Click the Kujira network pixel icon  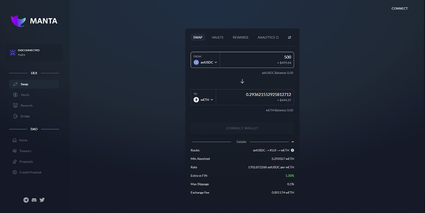point(12,53)
